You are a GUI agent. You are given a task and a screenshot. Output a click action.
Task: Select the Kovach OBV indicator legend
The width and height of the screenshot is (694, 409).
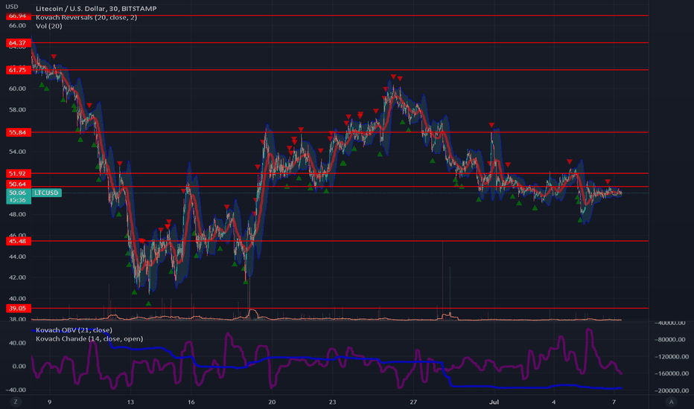(74, 330)
